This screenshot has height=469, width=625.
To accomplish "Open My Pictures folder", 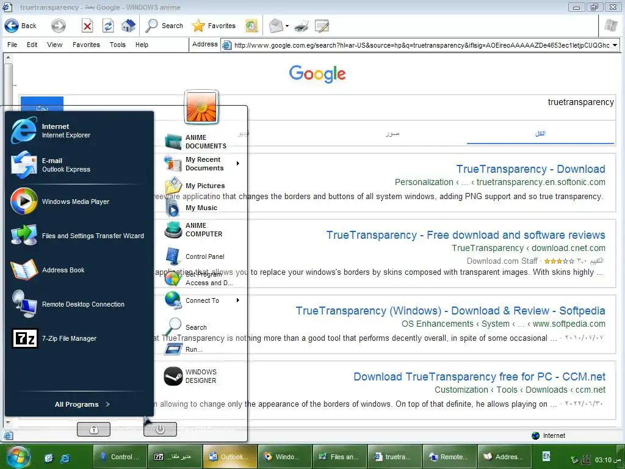I will [203, 186].
